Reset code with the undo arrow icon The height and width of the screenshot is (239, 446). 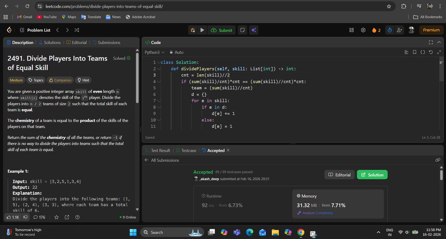pyautogui.click(x=430, y=52)
